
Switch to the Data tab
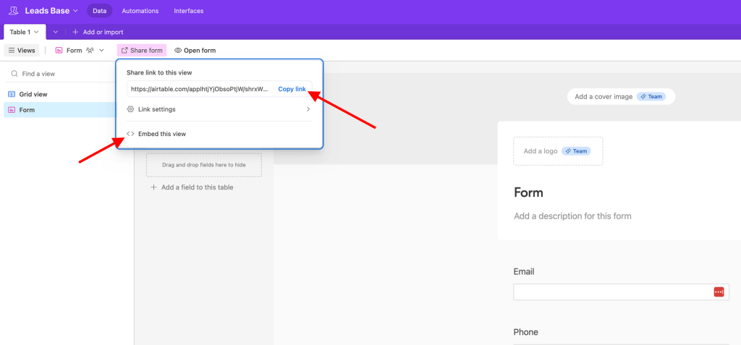pyautogui.click(x=100, y=11)
